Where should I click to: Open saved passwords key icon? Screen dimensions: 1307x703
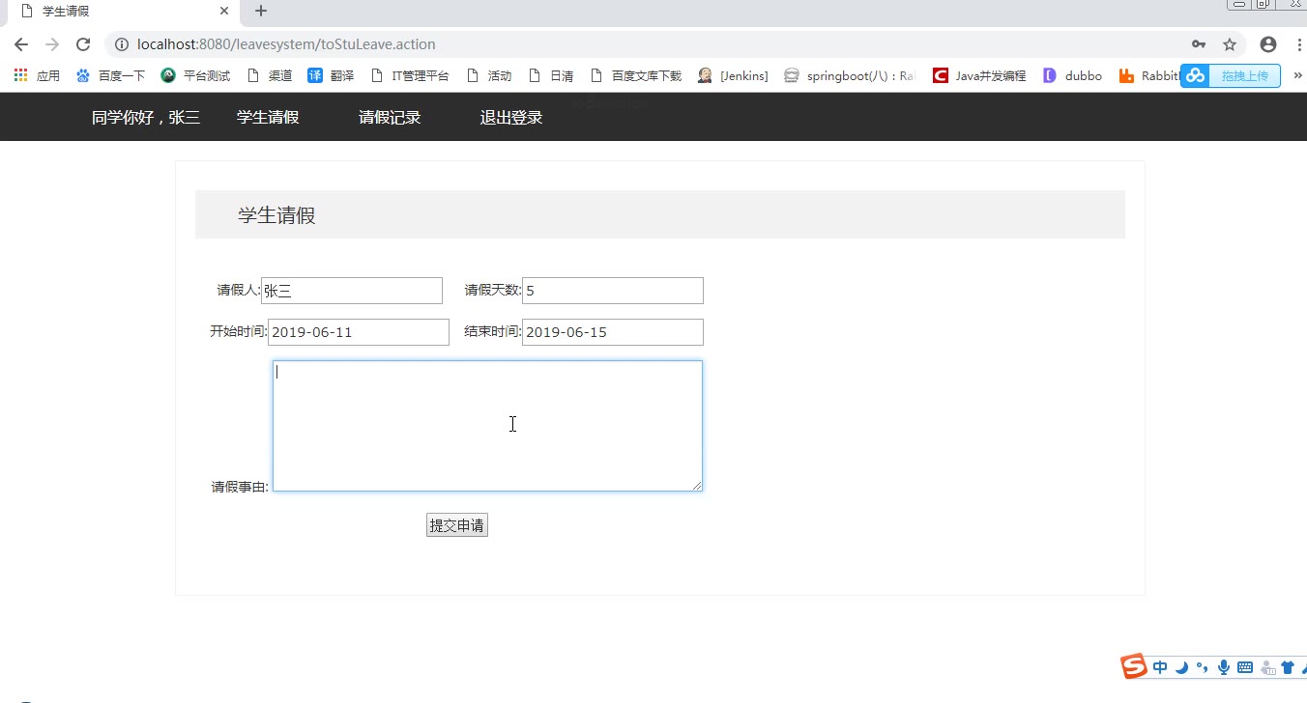(1199, 44)
